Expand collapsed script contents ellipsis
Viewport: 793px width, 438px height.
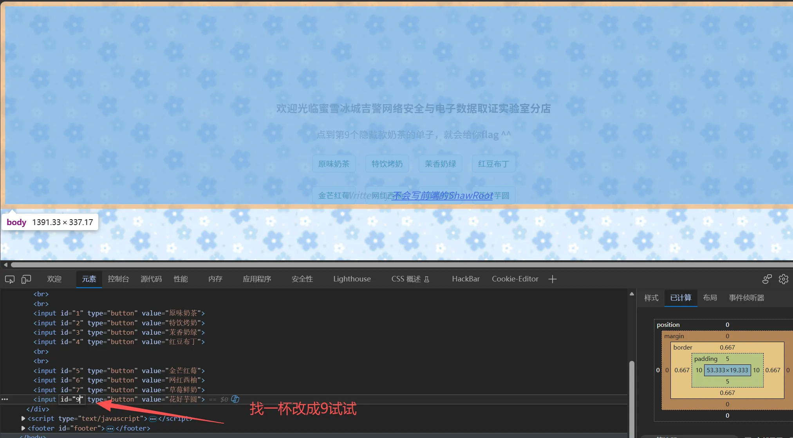coord(153,419)
